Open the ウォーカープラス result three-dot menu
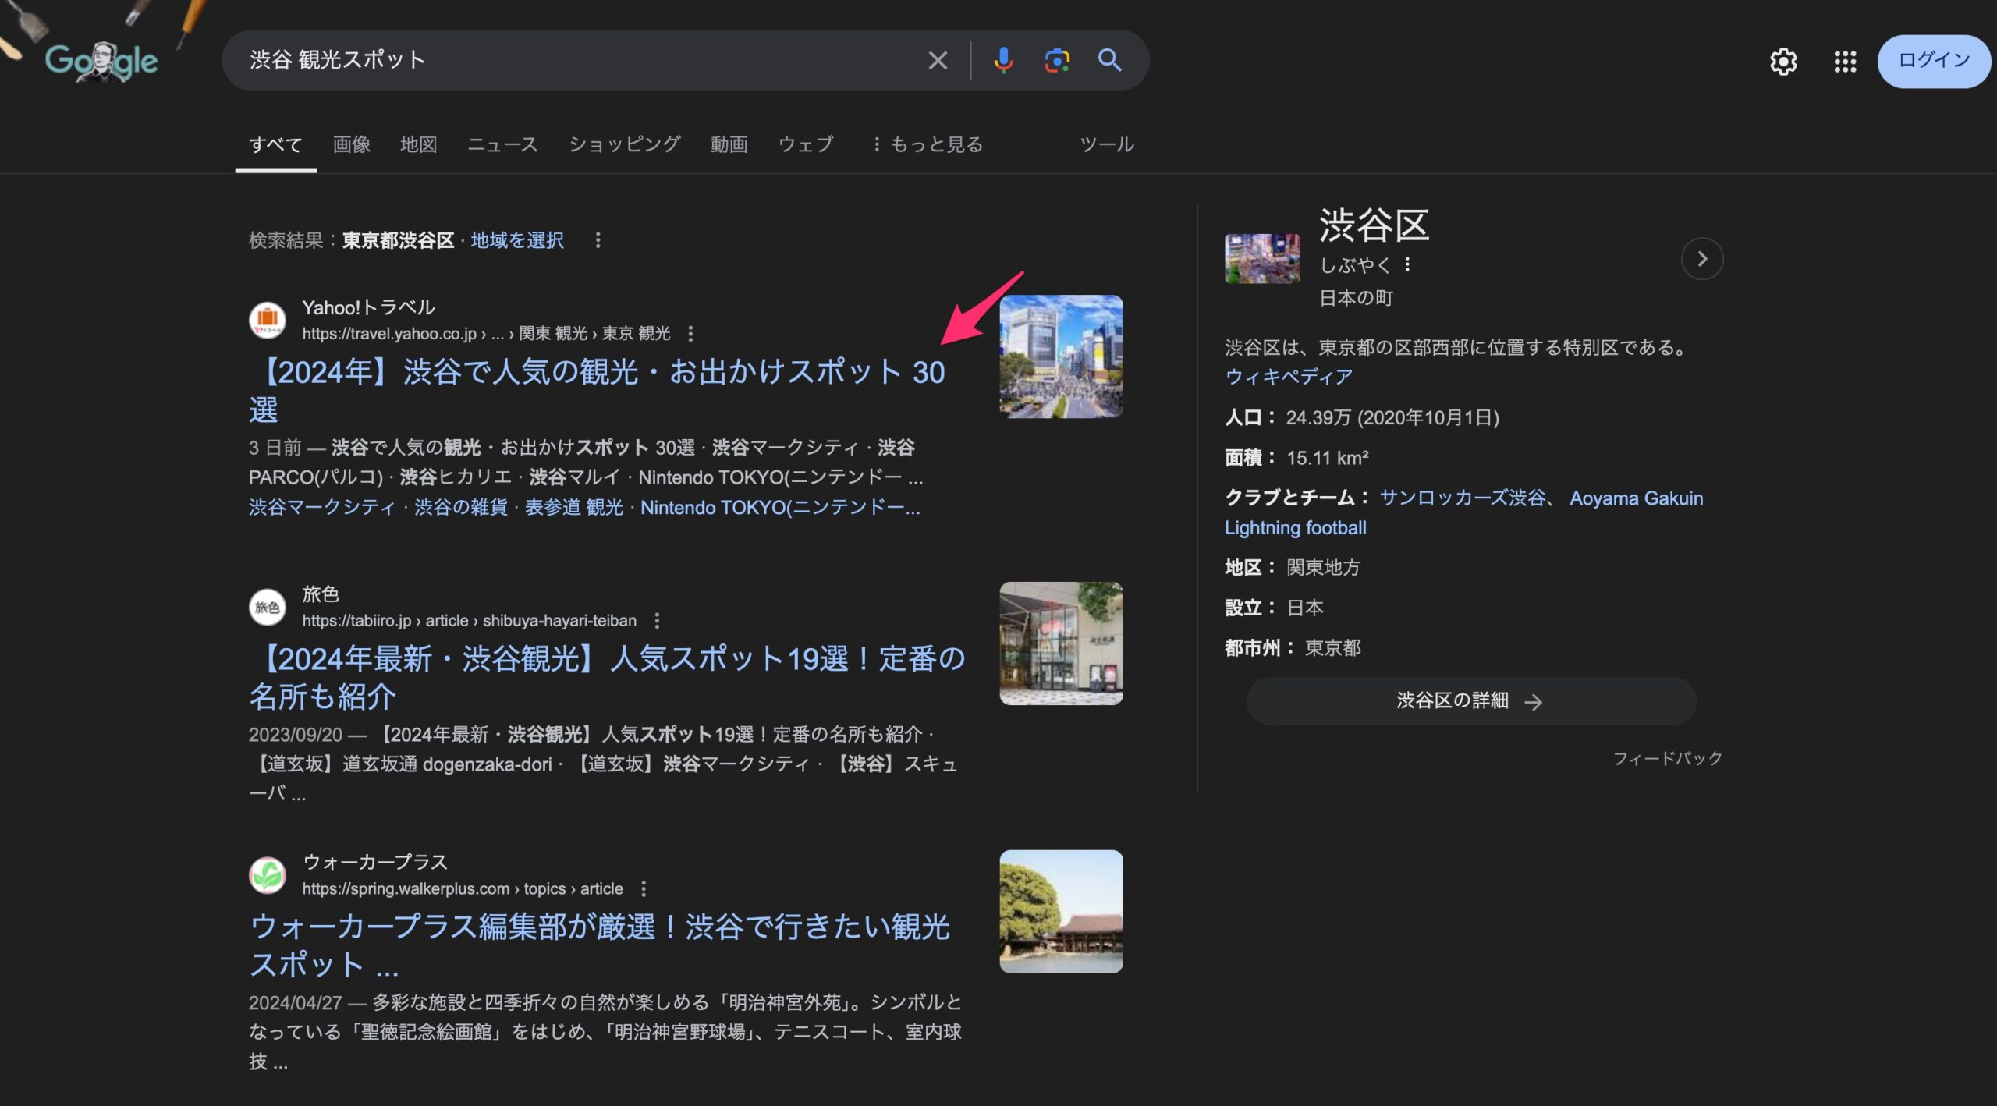The height and width of the screenshot is (1106, 1997). [644, 889]
